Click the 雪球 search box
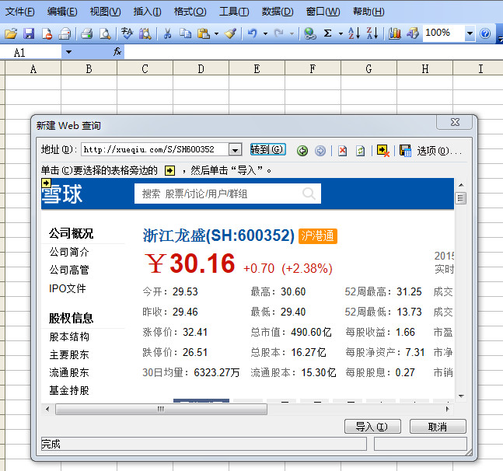 click(x=228, y=194)
